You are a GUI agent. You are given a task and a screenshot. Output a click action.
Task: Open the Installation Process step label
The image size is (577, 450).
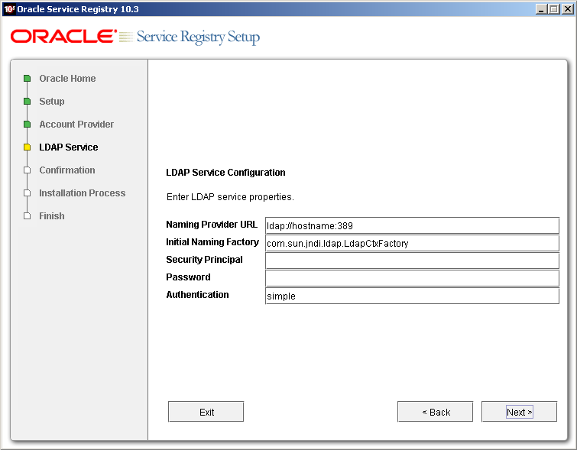click(83, 193)
